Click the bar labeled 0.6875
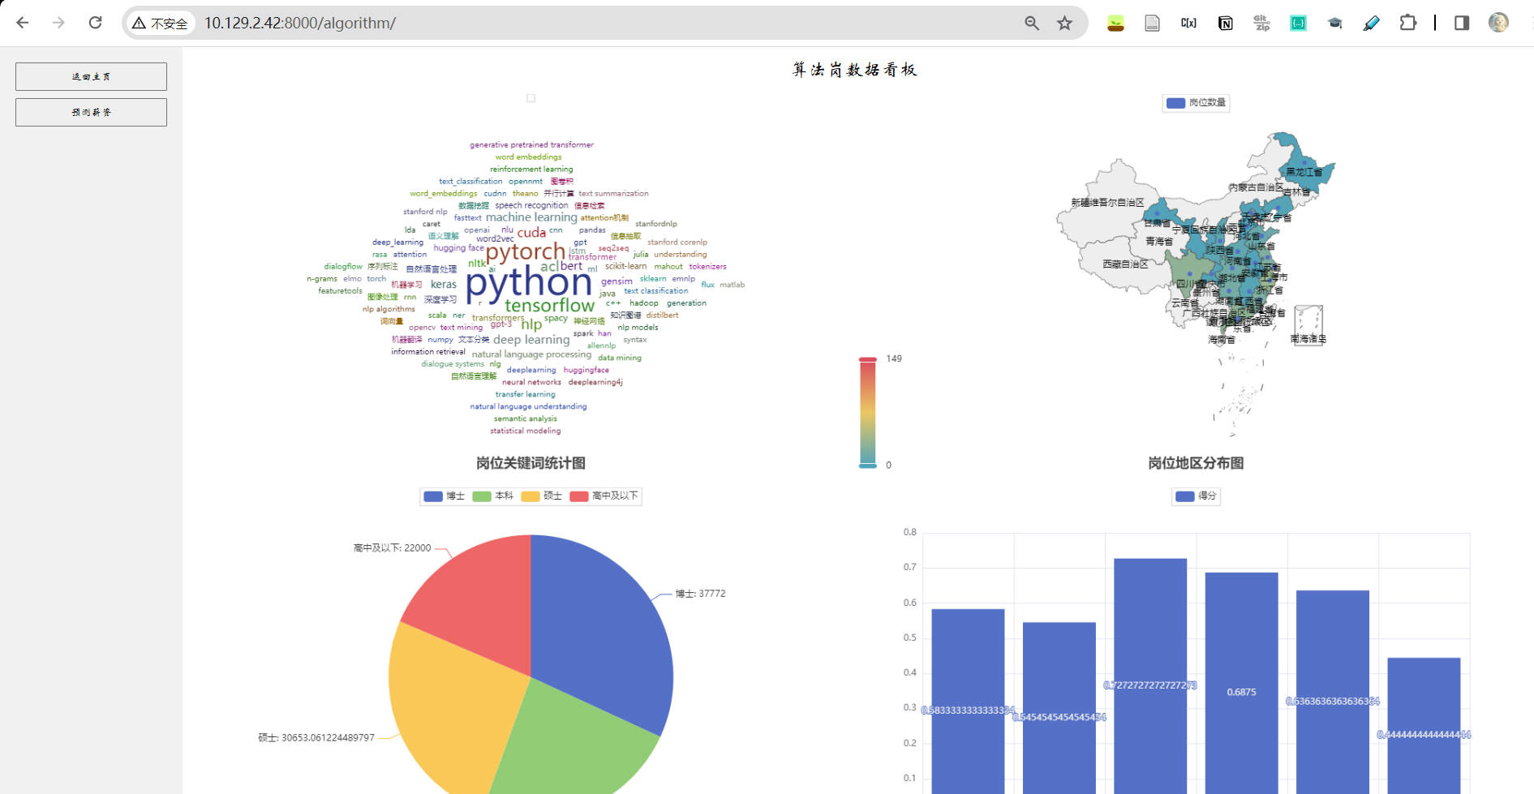This screenshot has width=1534, height=794. [1241, 683]
